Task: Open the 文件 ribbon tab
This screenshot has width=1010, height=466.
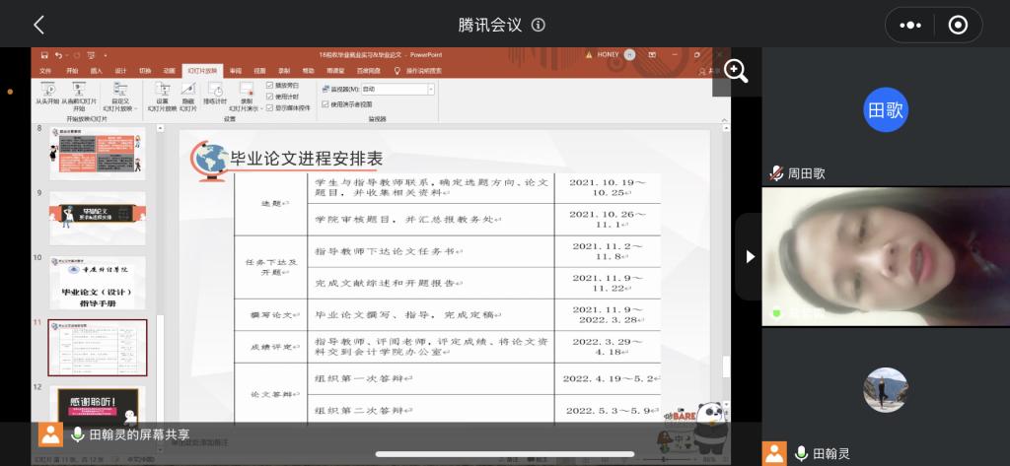Action: pos(45,71)
